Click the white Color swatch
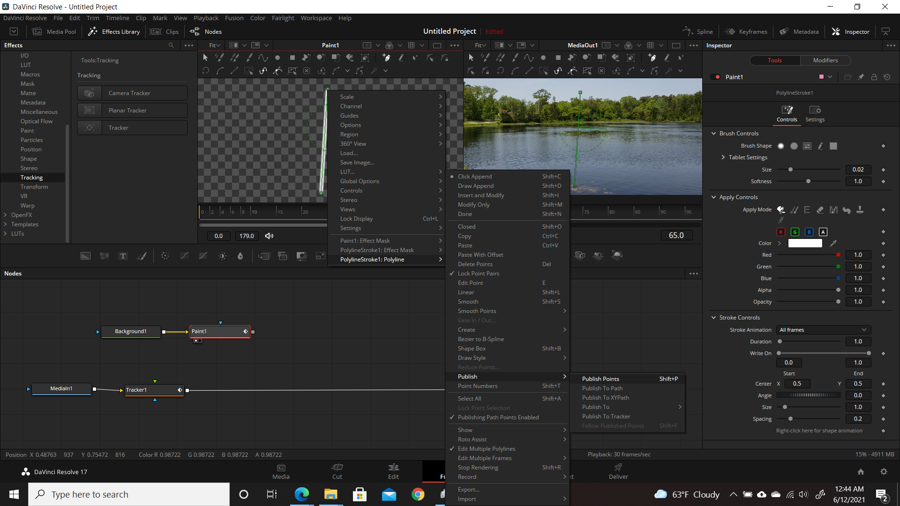The width and height of the screenshot is (900, 506). [x=805, y=243]
